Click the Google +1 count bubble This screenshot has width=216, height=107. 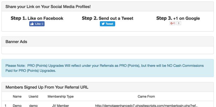click(178, 23)
